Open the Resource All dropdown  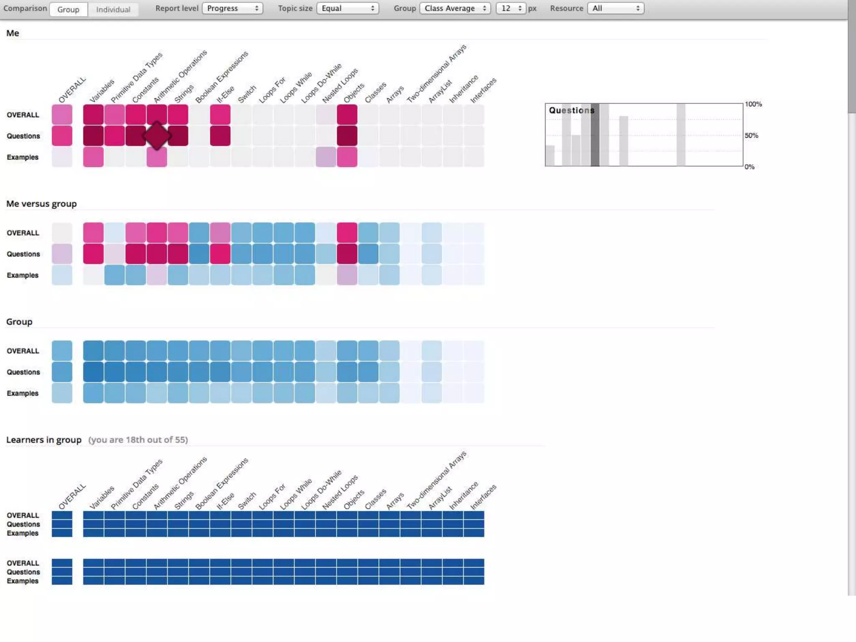615,8
